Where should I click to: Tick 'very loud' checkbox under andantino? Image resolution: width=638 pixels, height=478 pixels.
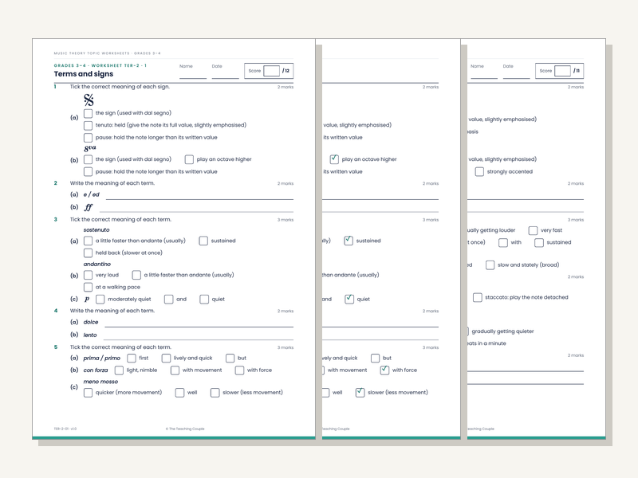tap(88, 275)
